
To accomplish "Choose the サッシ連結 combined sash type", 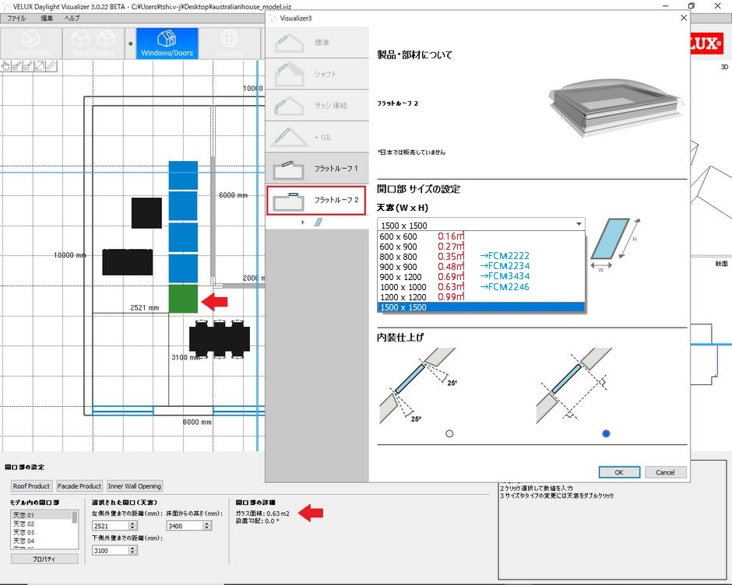I will click(317, 106).
